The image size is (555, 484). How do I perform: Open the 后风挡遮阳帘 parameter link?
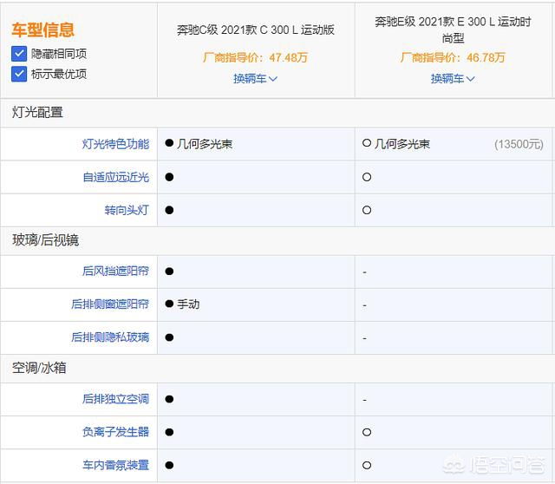point(115,271)
